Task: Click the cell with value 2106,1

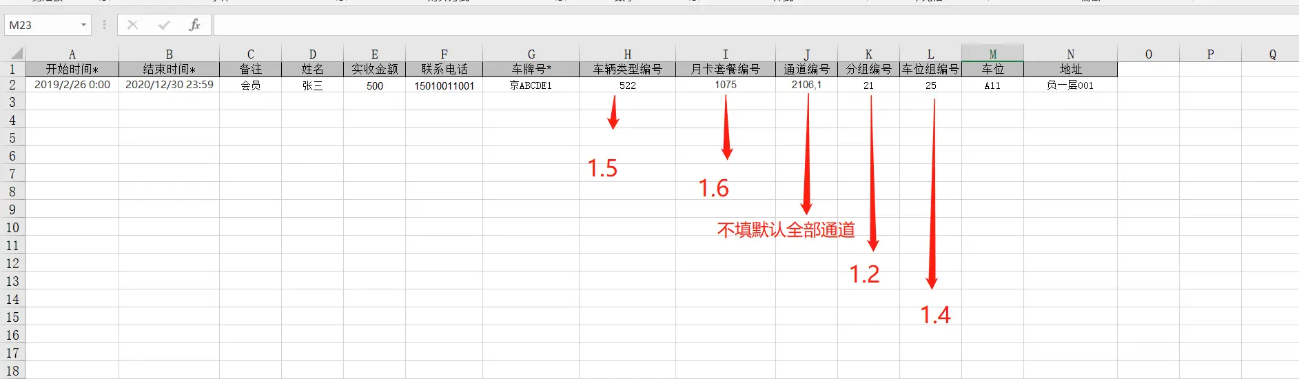Action: point(806,85)
